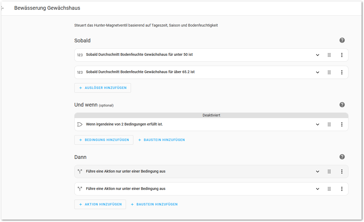Click the back arrow beside Bewässerung Gewächshaus
This screenshot has width=364, height=222.
(x=2, y=8)
